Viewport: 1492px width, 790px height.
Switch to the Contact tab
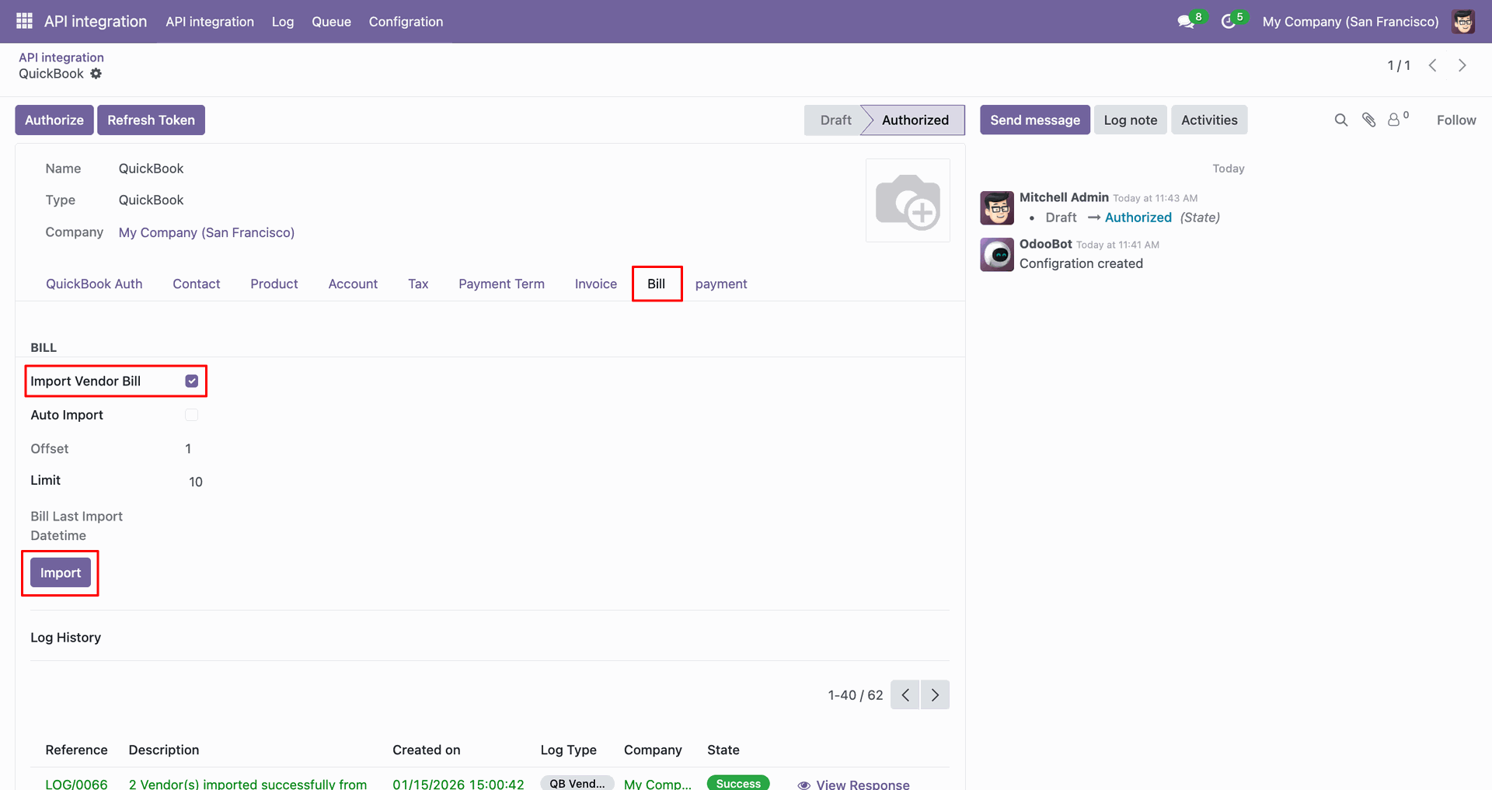point(197,284)
